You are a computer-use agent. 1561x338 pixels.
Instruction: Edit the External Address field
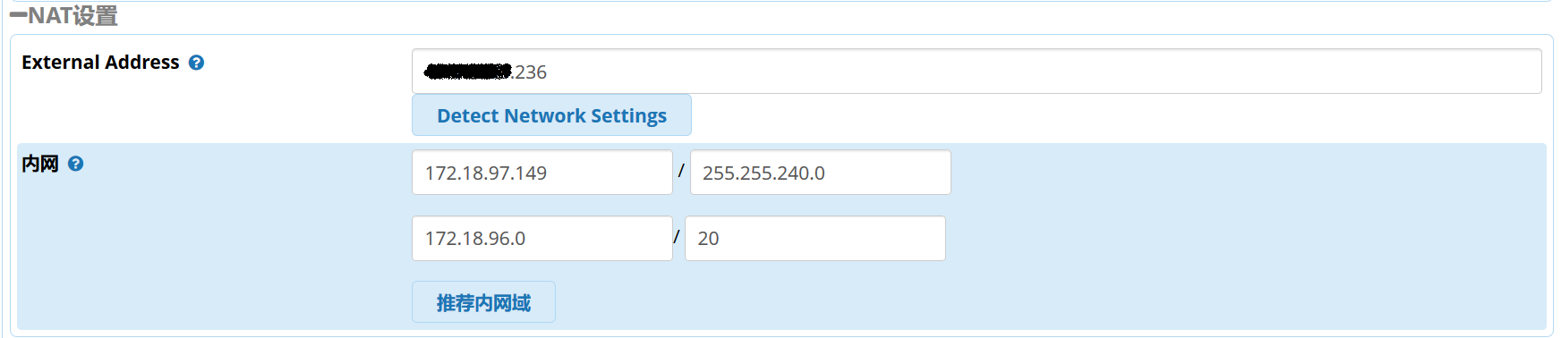977,72
